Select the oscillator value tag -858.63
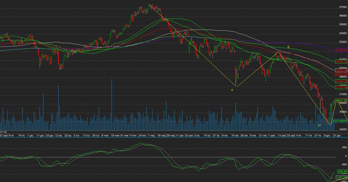348x182 pixels. point(342,171)
